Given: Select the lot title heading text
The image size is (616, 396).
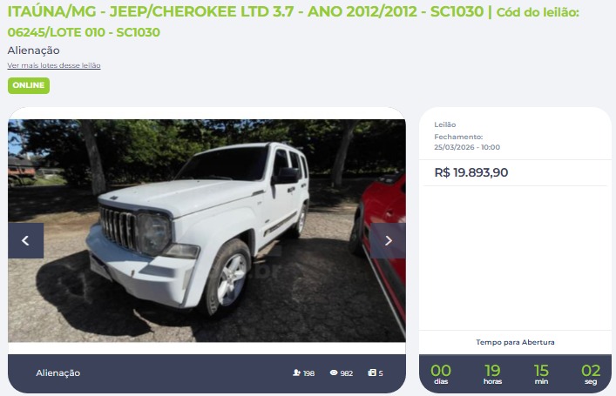Looking at the screenshot, I should coord(246,11).
